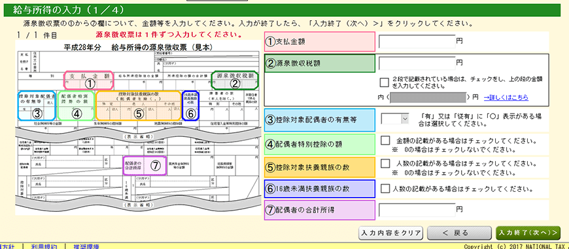Open the 推奨環境 footer link
569x249 pixels.
[x=86, y=246]
